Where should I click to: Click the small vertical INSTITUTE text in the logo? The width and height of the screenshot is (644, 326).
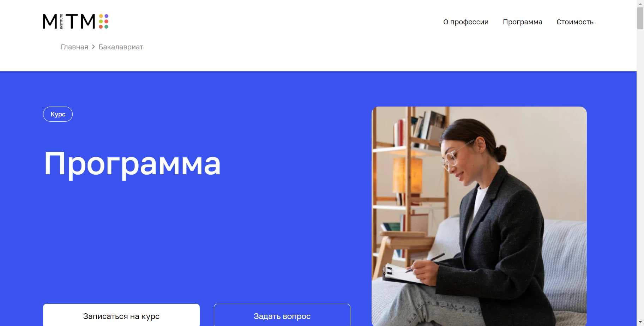(x=61, y=22)
